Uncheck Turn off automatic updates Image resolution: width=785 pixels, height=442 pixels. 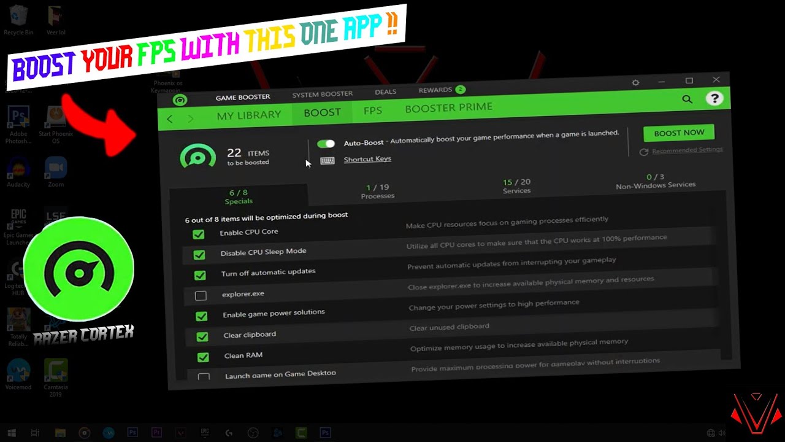coord(200,275)
